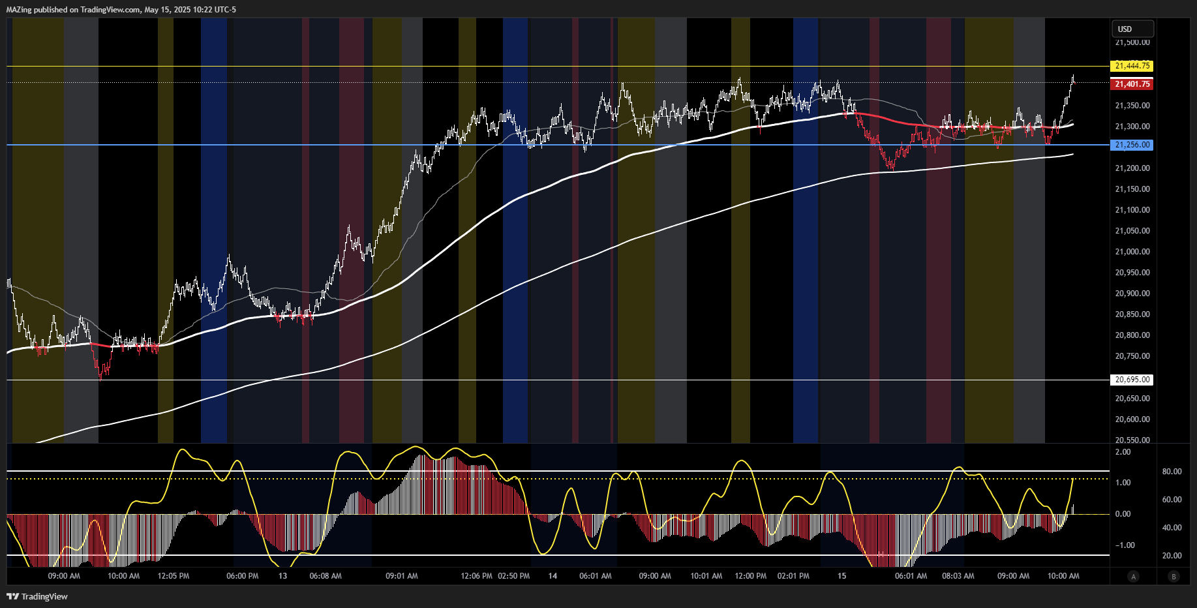Click the 02:01 PM time axis label

[x=793, y=576]
